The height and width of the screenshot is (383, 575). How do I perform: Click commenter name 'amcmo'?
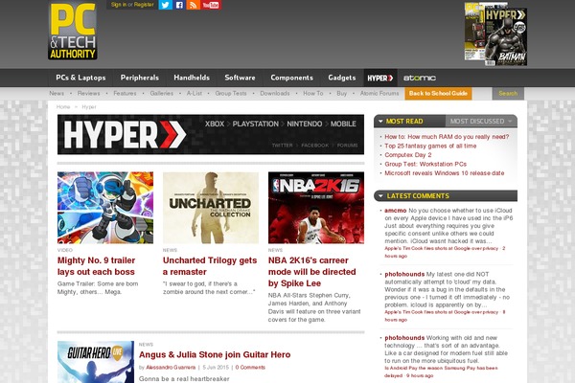(395, 211)
